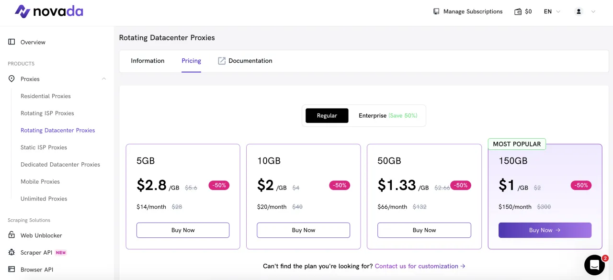Open the chat support bubble
This screenshot has width=613, height=280.
pos(594,265)
